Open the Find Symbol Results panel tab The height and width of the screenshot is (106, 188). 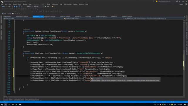point(19,99)
